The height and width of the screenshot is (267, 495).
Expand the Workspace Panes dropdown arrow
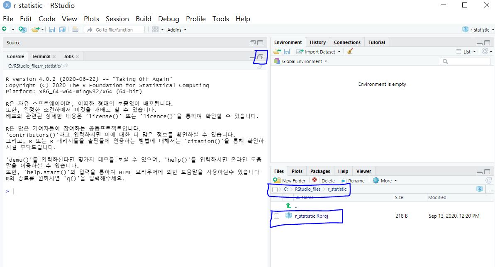162,30
